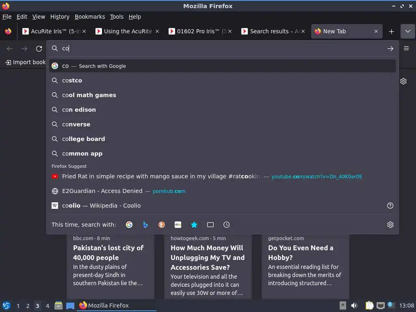Image resolution: width=416 pixels, height=312 pixels.
Task: Click the removable media eject tray icon
Action: tap(343, 305)
